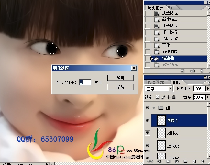Viewport: 210px width, 165px height.
Task: Click the 不透明度 100% value field
Action: click(x=199, y=89)
